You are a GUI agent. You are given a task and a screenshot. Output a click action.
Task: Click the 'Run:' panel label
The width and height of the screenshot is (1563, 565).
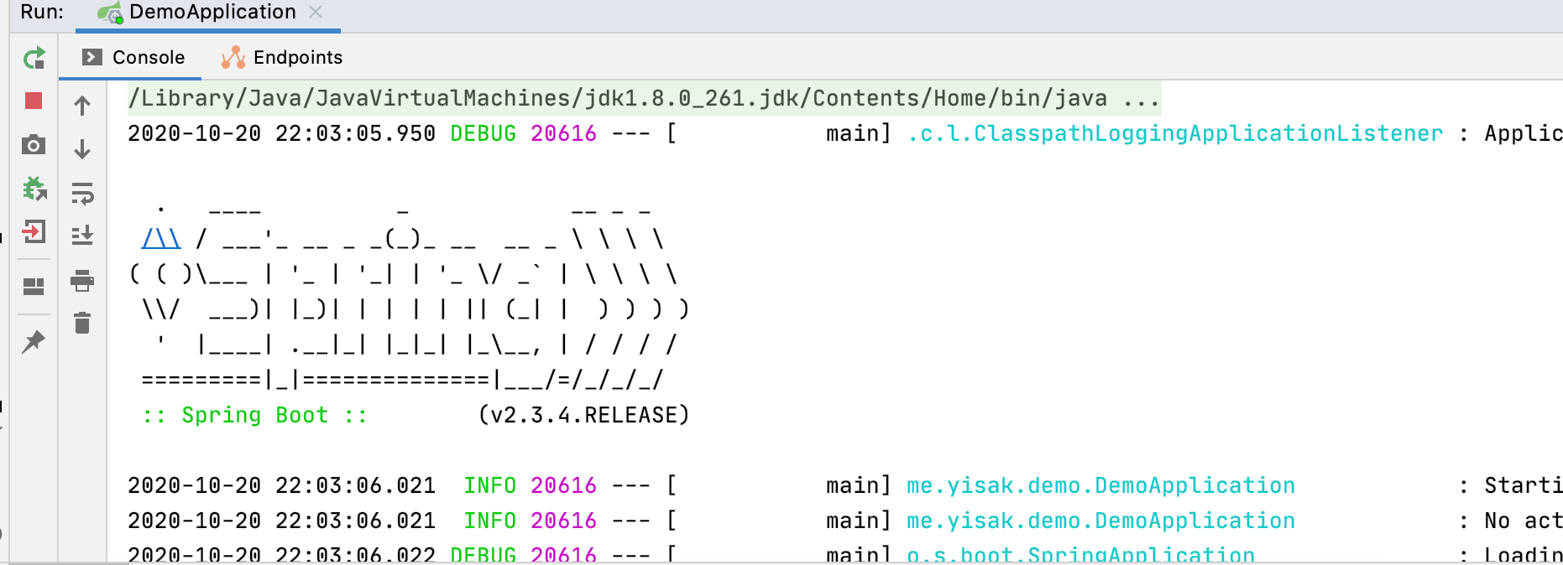[42, 12]
